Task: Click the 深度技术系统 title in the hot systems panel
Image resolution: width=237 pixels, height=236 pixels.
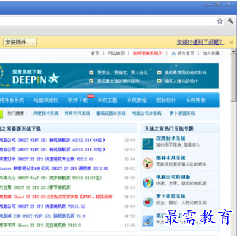Action: tap(170, 138)
